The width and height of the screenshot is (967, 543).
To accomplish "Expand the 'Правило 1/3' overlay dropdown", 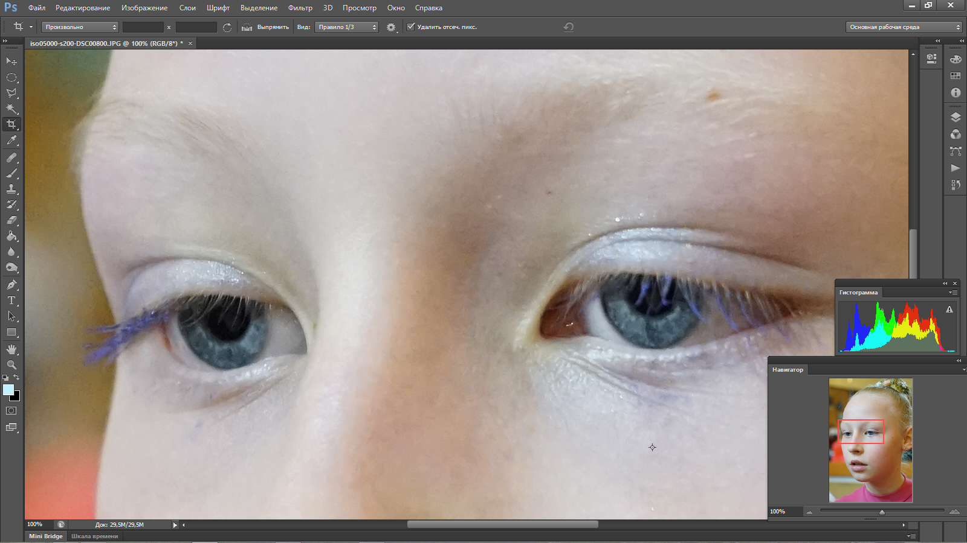I will pos(346,27).
